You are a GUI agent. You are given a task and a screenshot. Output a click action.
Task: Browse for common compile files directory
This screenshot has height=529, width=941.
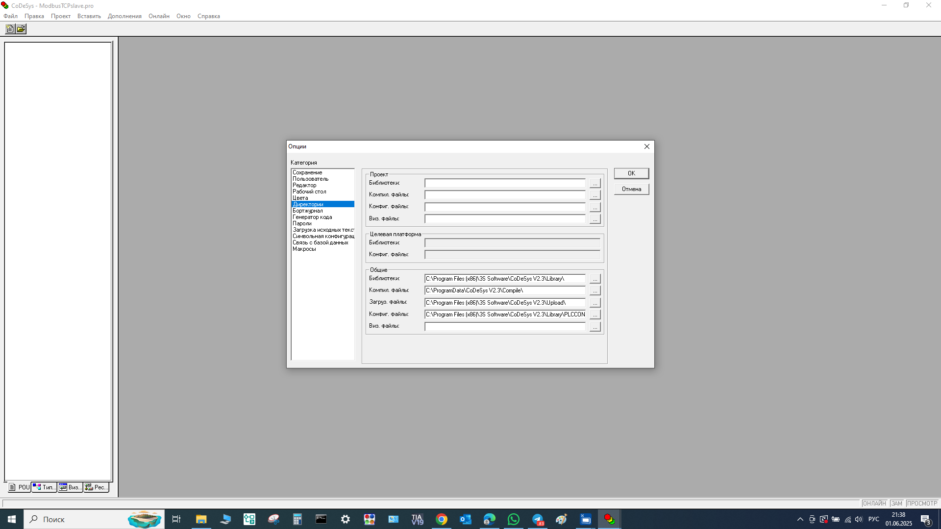594,291
